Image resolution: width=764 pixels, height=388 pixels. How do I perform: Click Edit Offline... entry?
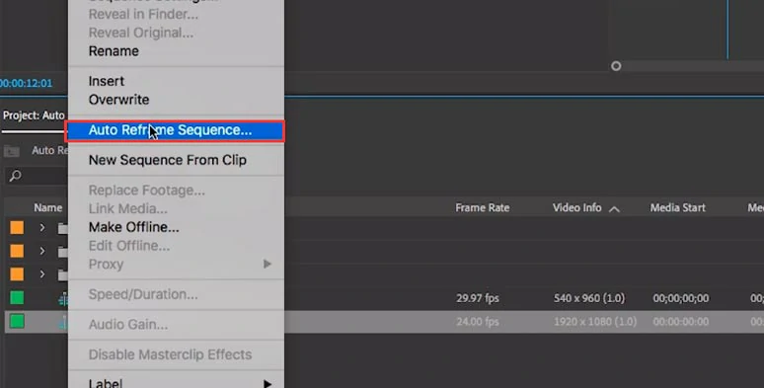[x=129, y=246]
